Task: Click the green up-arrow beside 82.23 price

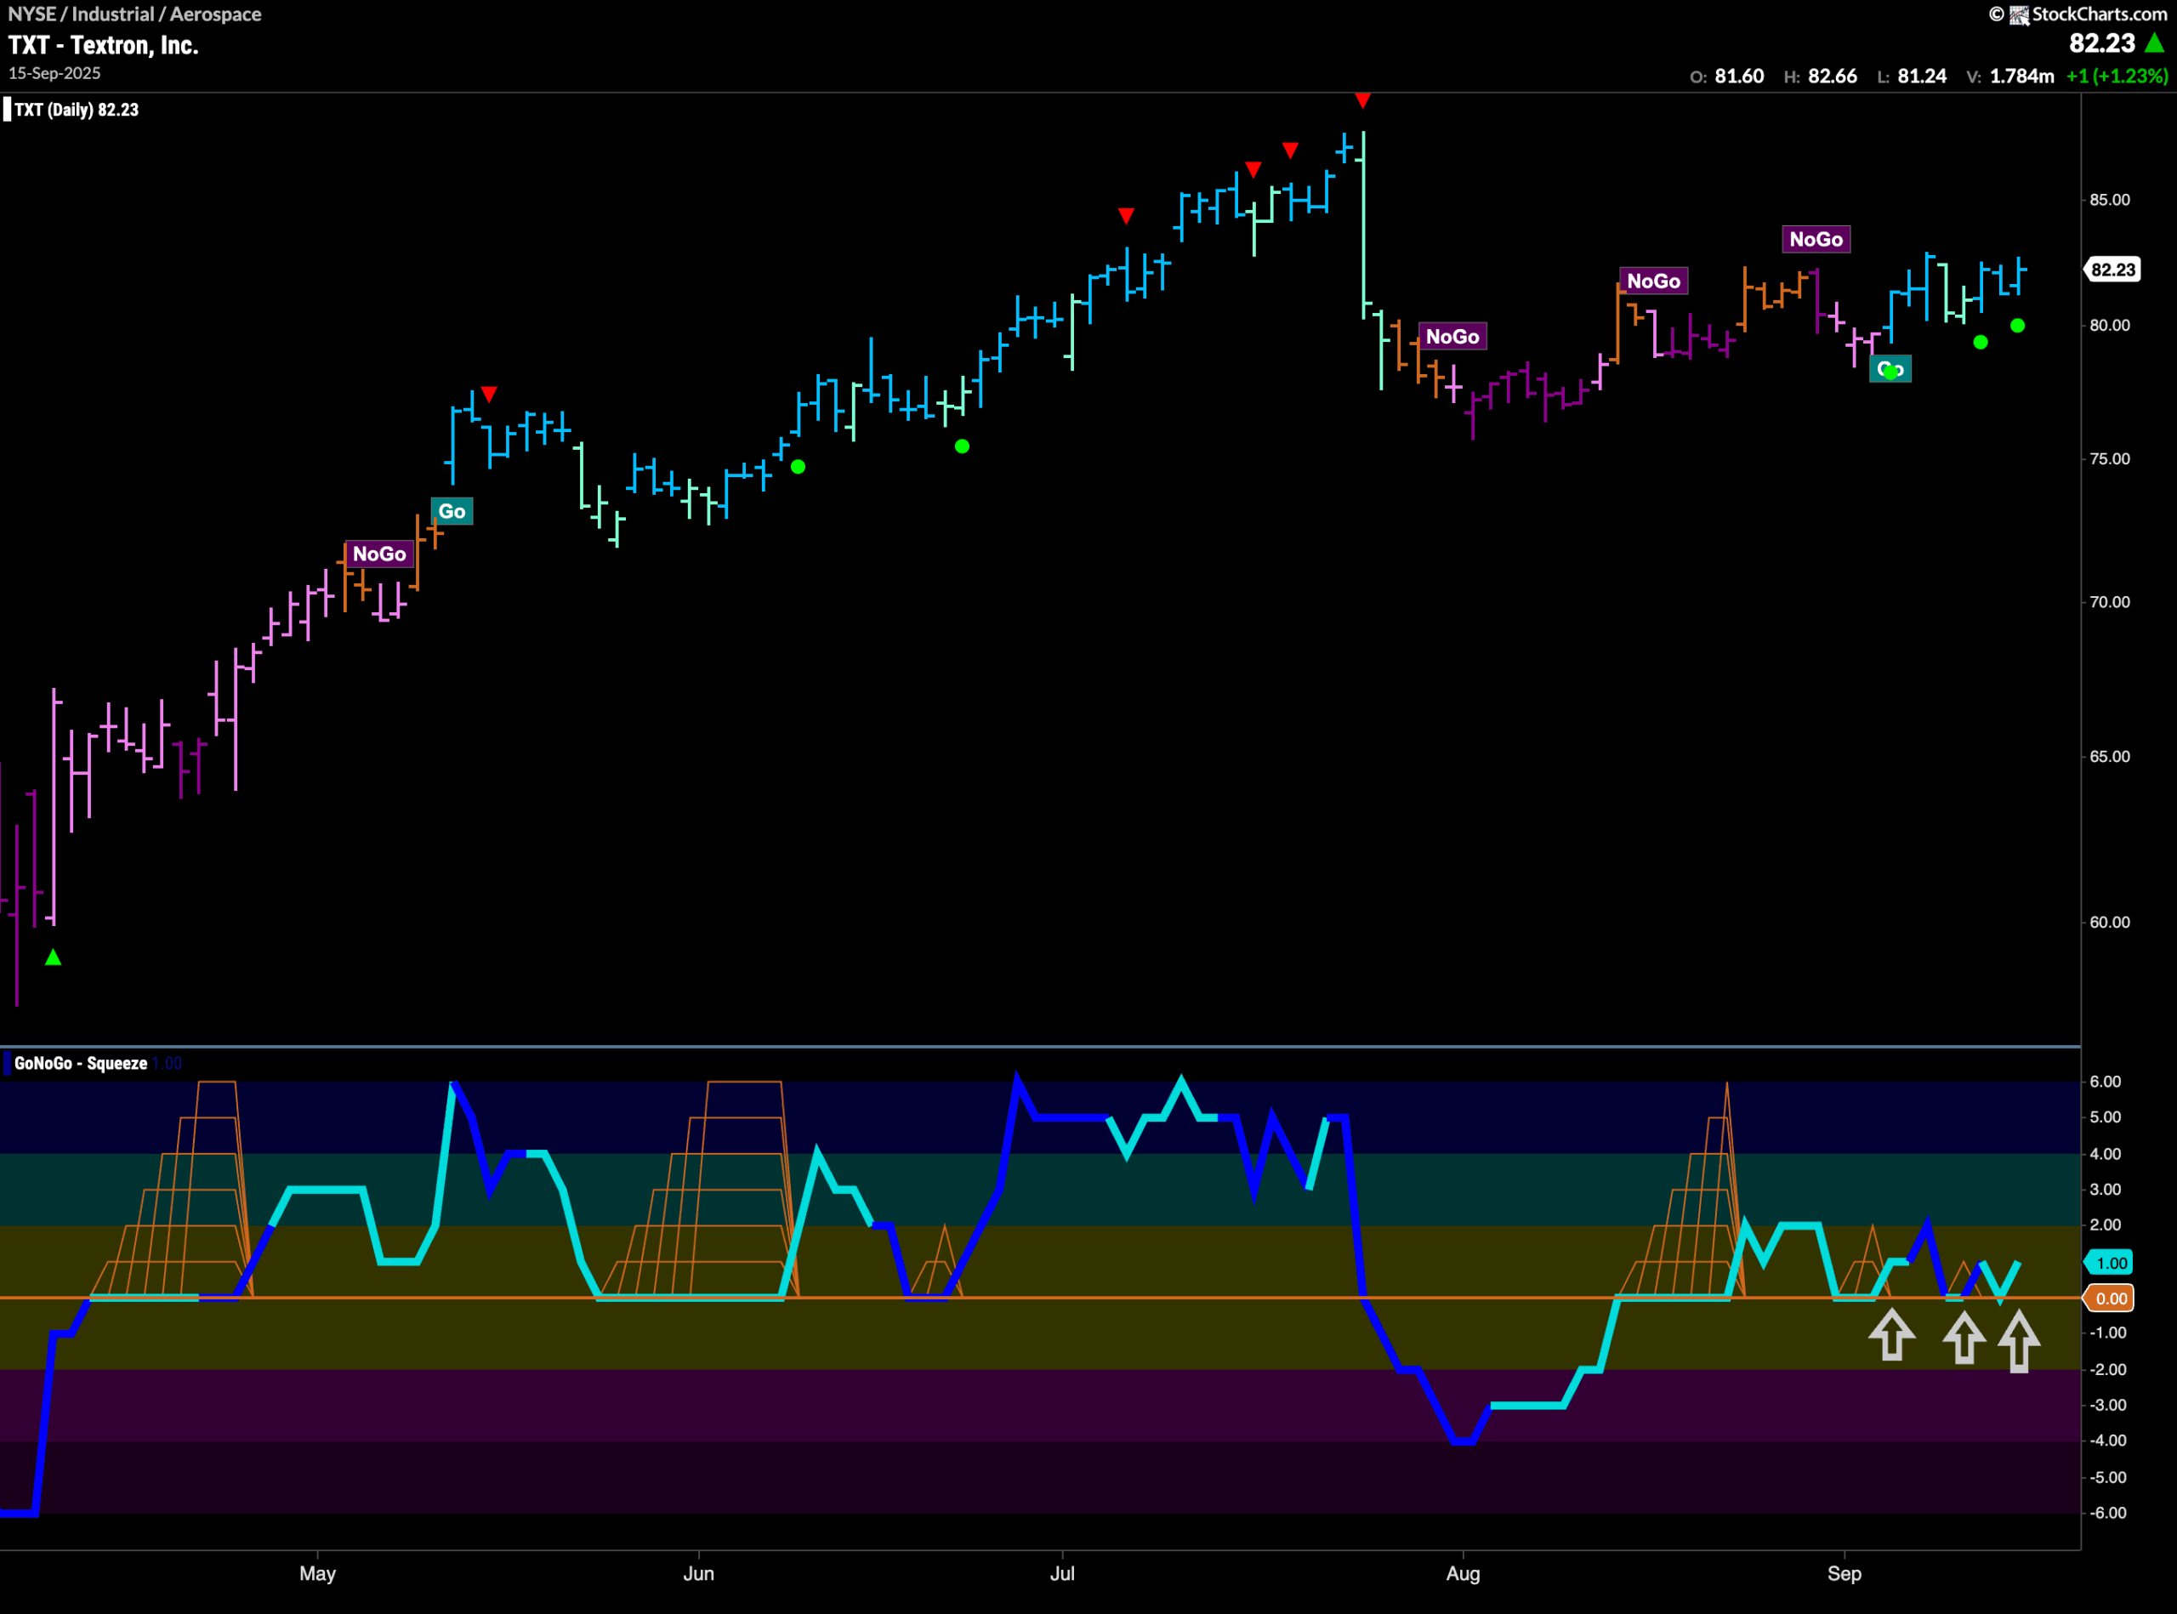Action: point(2155,43)
